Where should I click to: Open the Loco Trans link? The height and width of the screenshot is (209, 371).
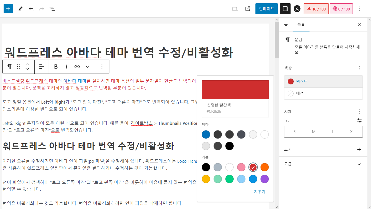click(x=188, y=161)
